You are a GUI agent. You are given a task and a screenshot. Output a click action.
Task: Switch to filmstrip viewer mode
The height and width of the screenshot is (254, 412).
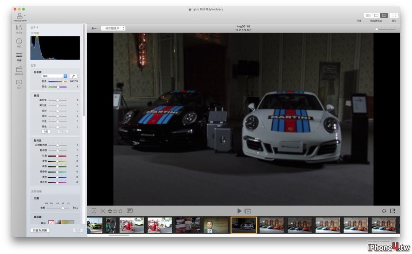pos(384,16)
